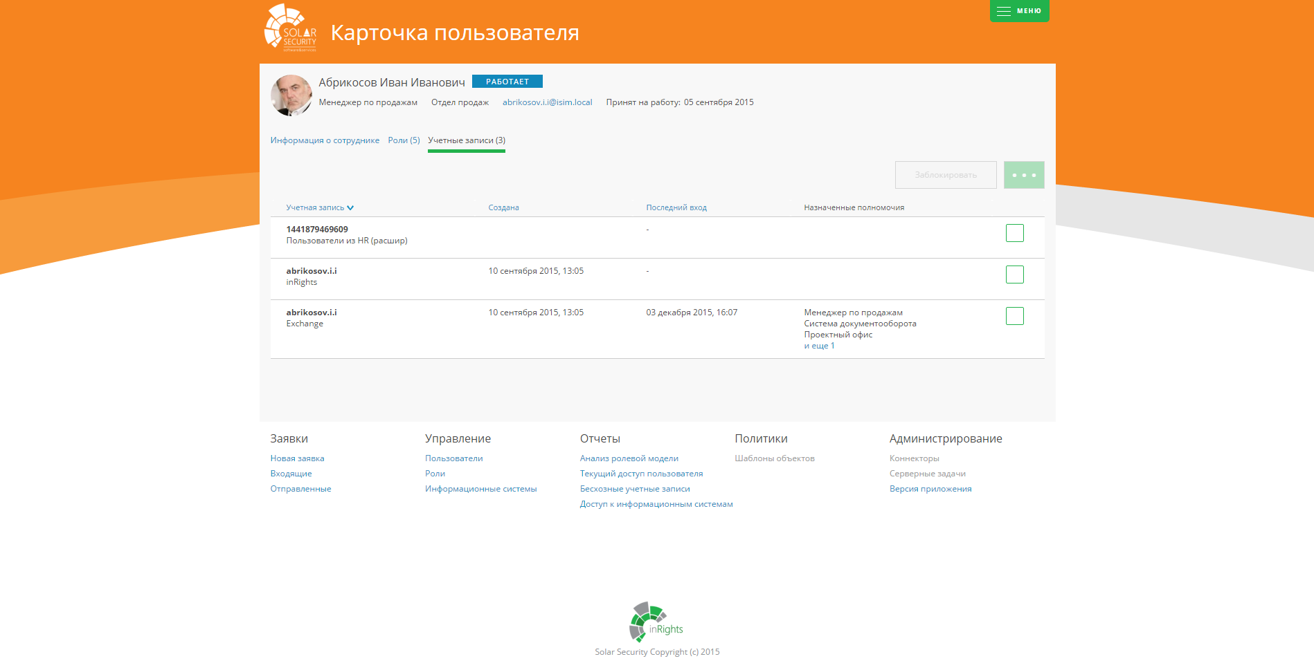
Task: Click the Отчеты footer section heading
Action: click(600, 438)
